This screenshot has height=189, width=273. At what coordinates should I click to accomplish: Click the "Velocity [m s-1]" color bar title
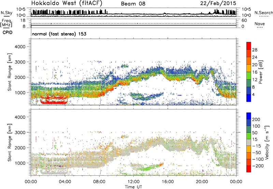[x=267, y=142]
